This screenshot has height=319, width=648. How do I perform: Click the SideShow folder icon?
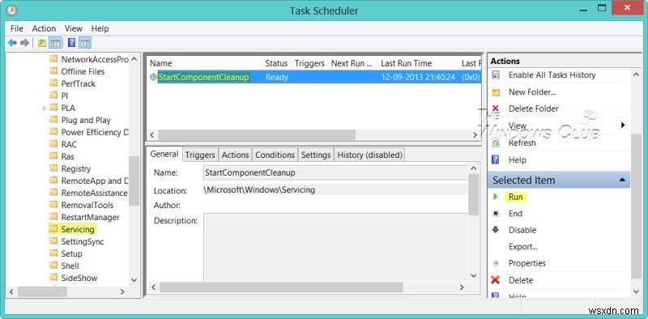53,278
